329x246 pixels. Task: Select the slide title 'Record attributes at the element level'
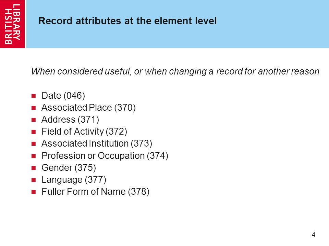pos(127,21)
